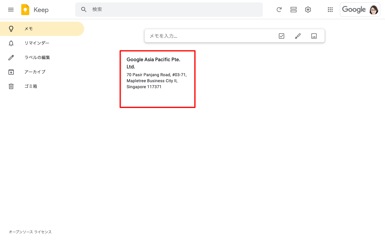Click the search magnifier icon
The width and height of the screenshot is (385, 240).
point(84,10)
